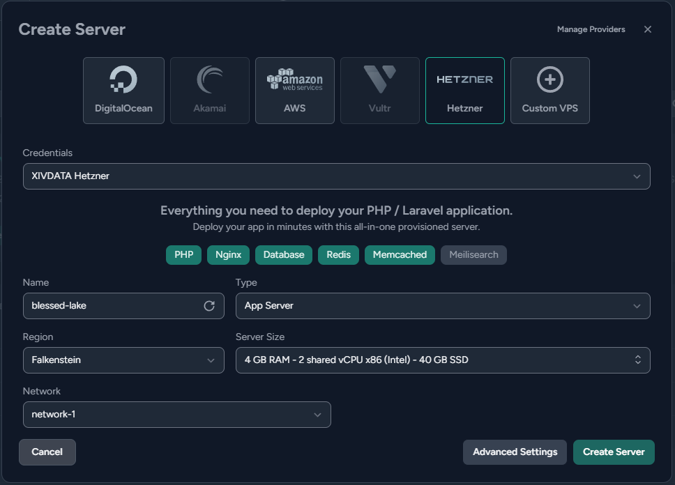The image size is (675, 485).
Task: Choose the Akamai provider tile
Action: [x=210, y=91]
